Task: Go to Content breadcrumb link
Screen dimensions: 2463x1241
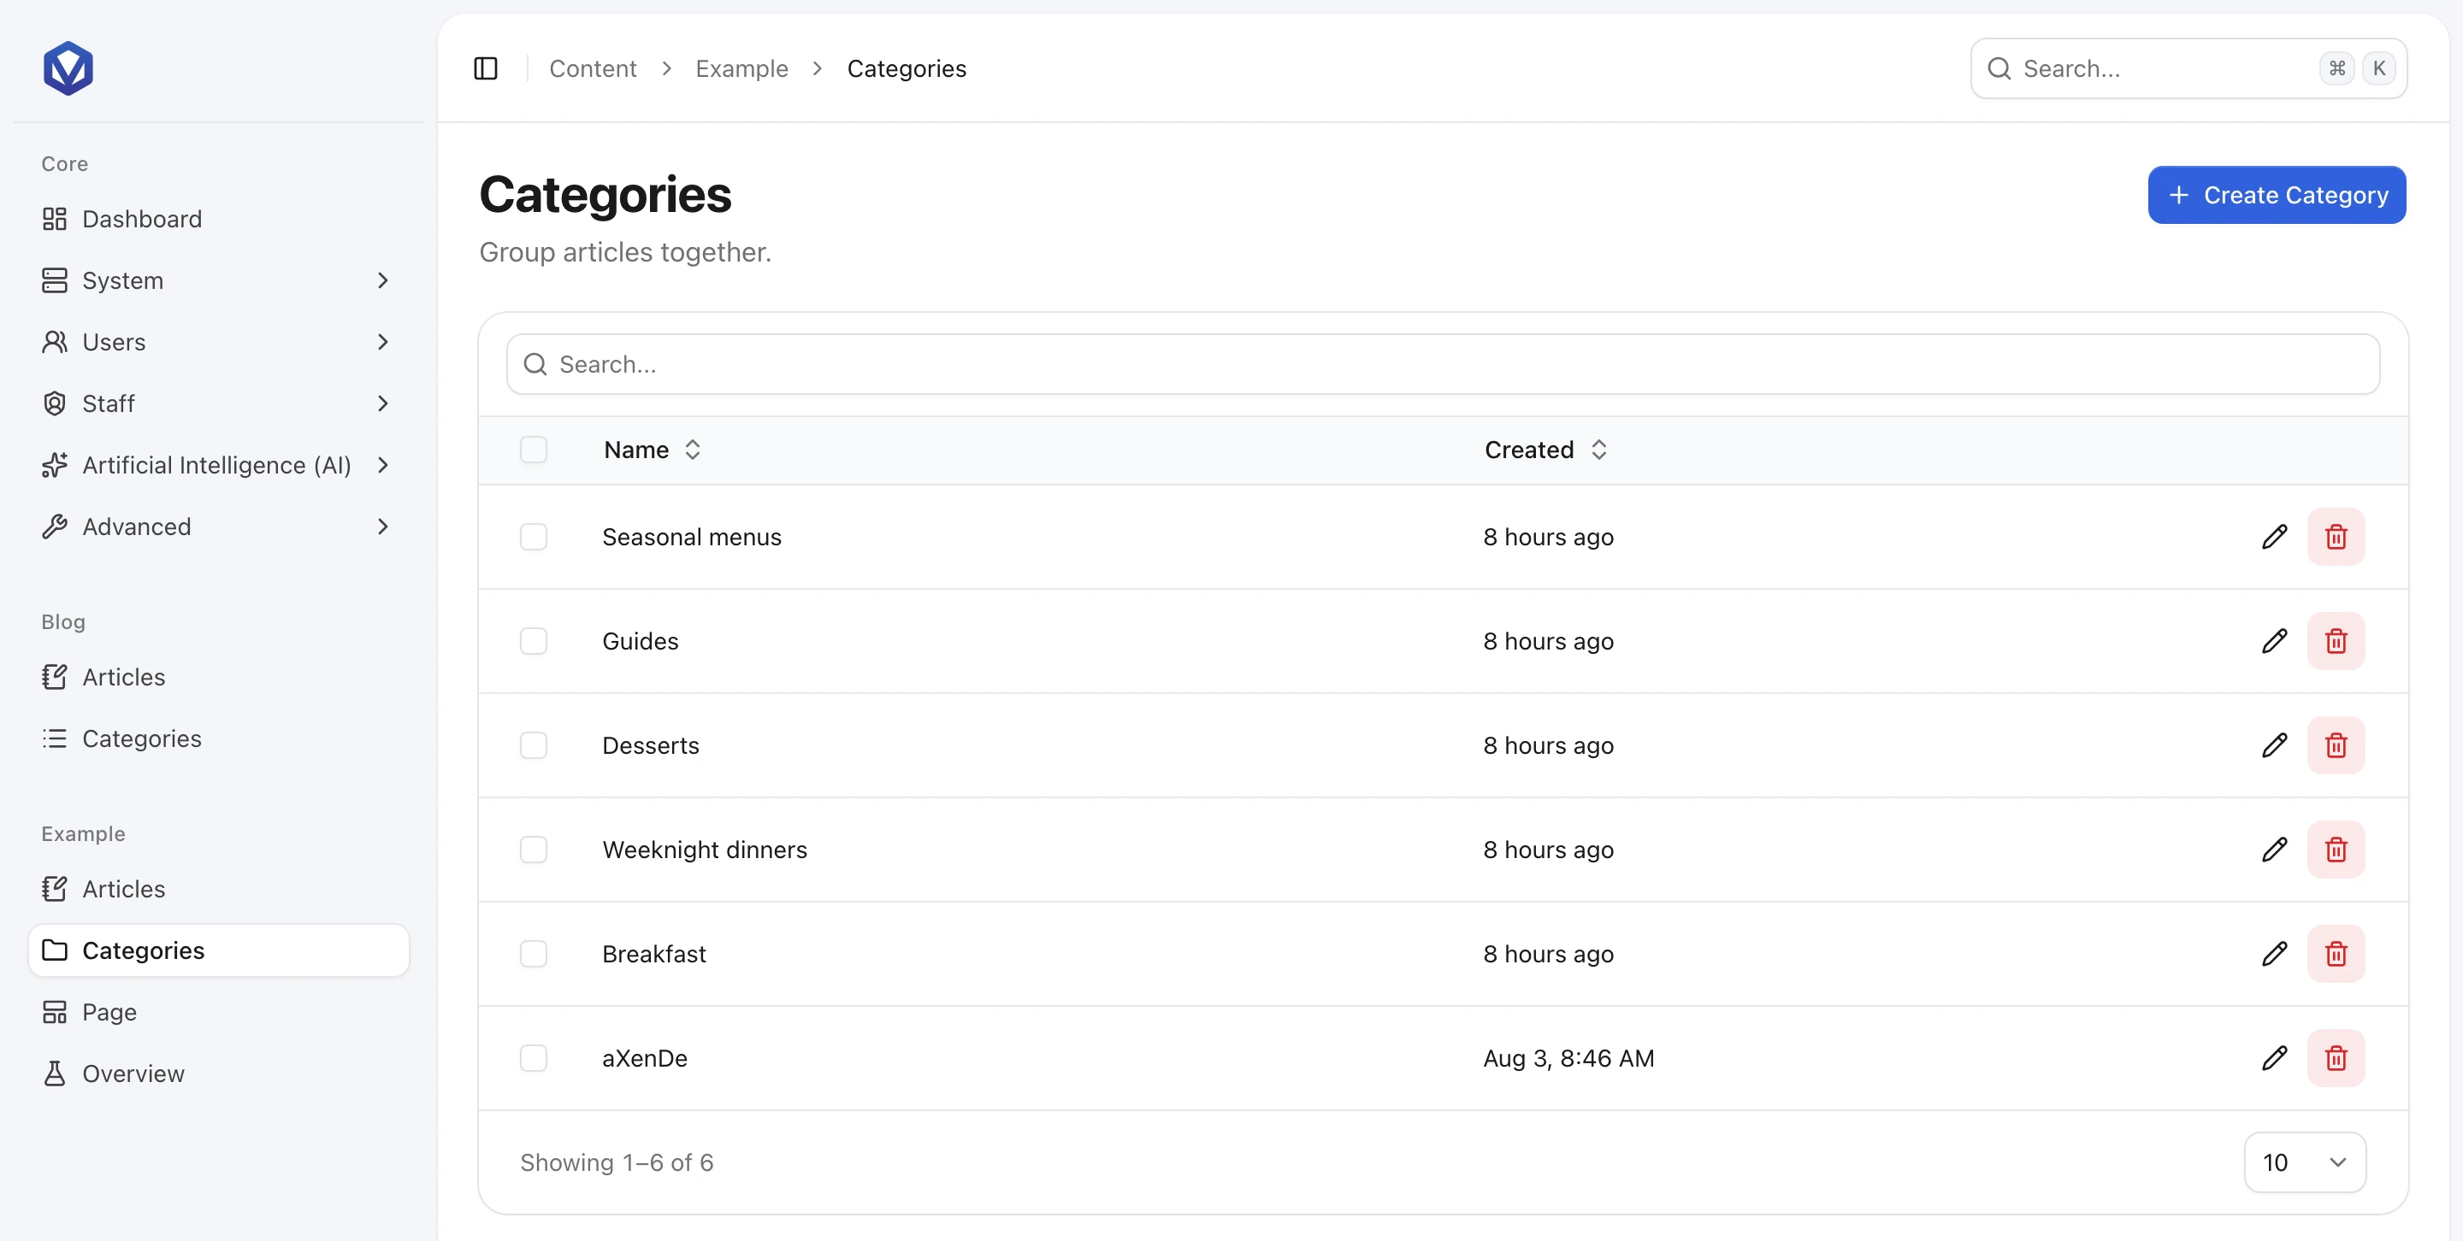Action: (x=593, y=68)
